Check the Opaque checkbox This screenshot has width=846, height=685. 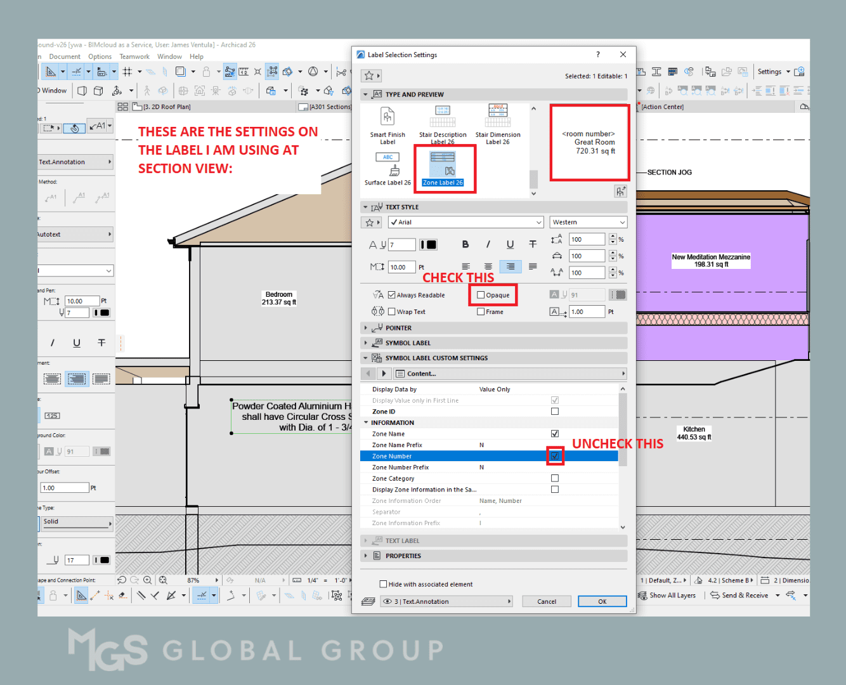tap(481, 294)
